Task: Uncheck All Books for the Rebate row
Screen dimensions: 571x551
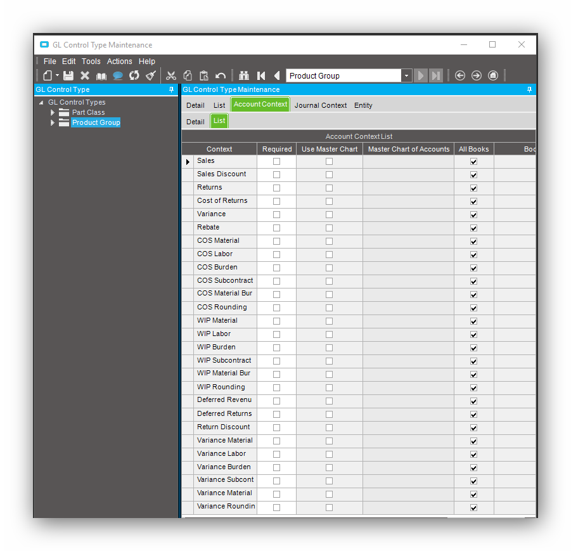Action: click(474, 228)
